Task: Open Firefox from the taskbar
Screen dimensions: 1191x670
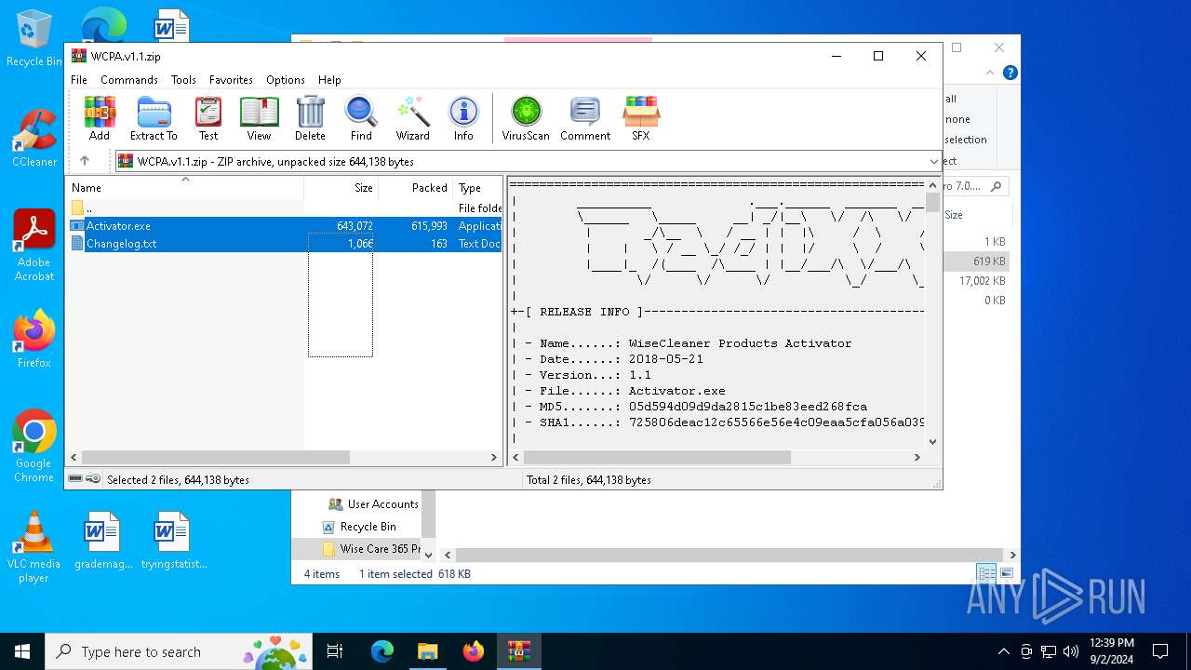Action: [x=473, y=651]
